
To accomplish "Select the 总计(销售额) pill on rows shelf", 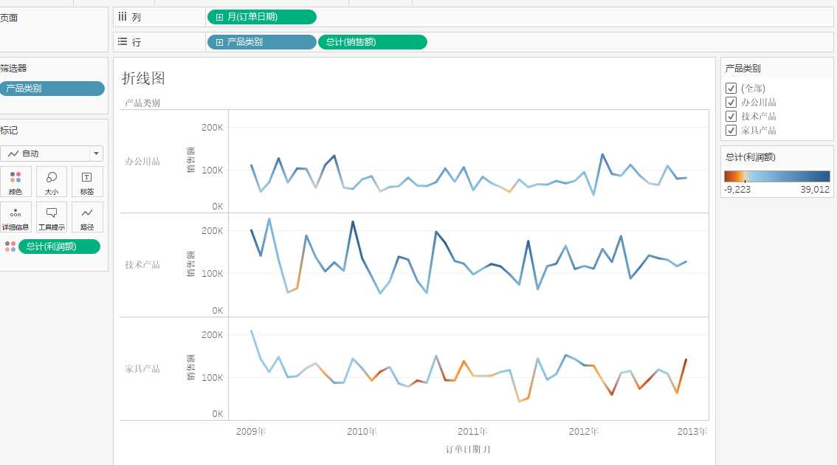I will (373, 42).
